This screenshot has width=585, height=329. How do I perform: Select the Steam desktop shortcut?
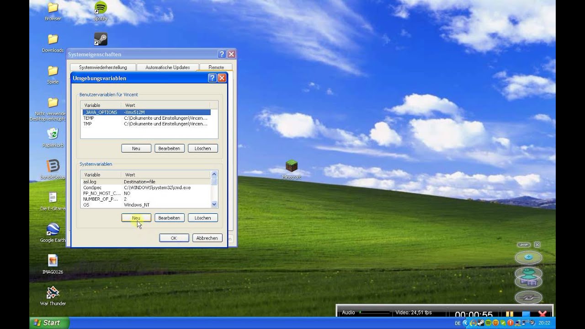tap(101, 39)
